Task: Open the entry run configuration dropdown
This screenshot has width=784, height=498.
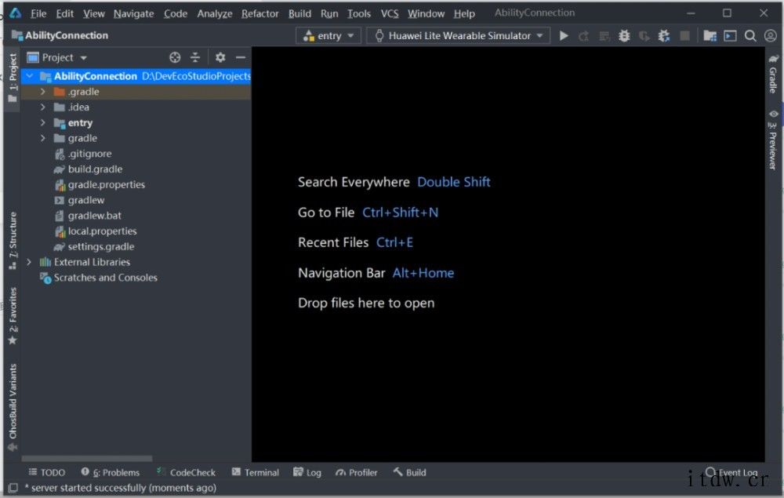Action: [328, 35]
